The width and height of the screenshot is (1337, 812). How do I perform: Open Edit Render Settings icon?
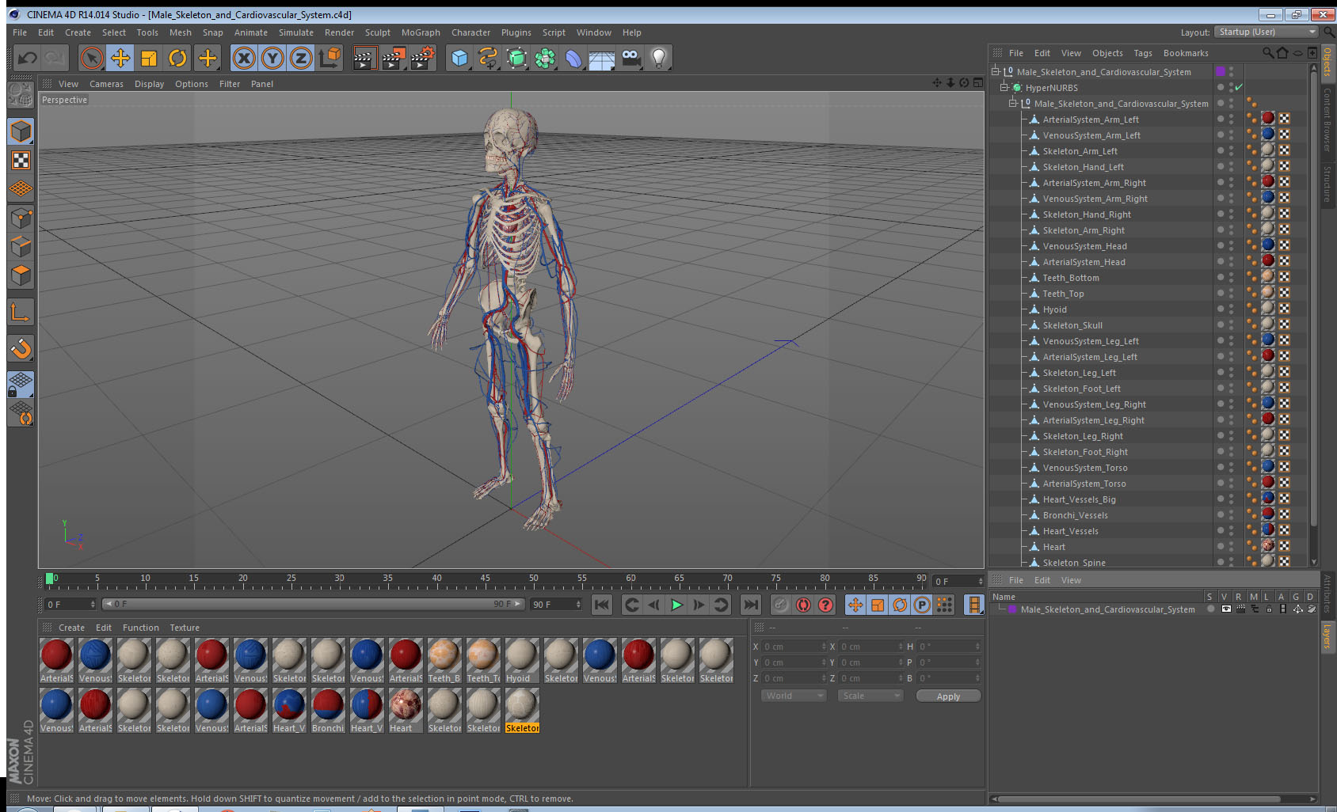(423, 58)
